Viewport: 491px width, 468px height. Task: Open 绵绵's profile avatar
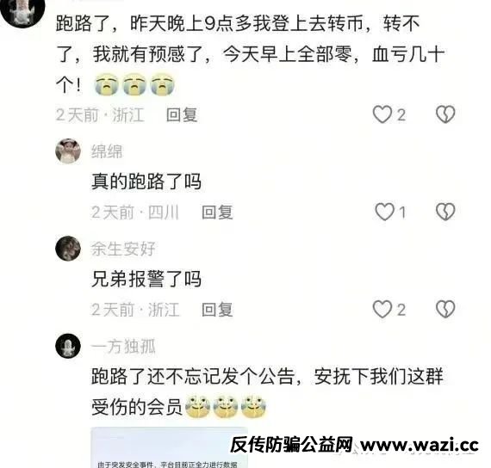coord(68,151)
